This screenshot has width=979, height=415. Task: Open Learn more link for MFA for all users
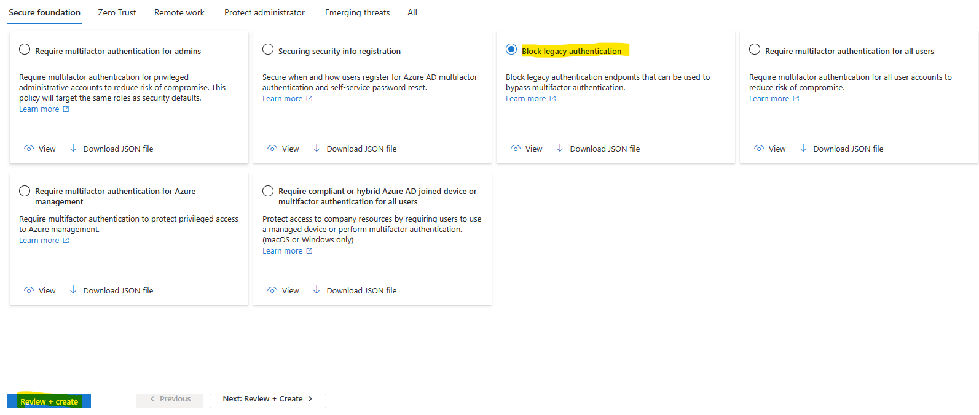pyautogui.click(x=769, y=99)
